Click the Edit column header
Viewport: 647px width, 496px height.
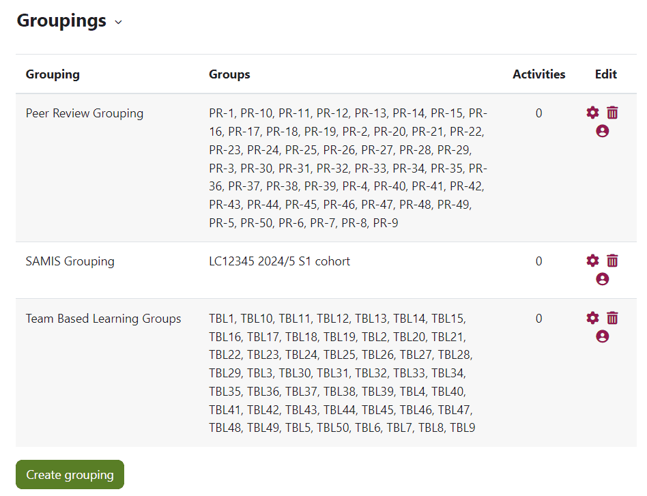point(605,74)
